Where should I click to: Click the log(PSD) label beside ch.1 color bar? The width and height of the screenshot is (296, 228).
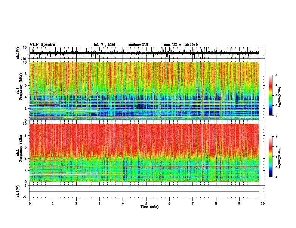(x=280, y=97)
